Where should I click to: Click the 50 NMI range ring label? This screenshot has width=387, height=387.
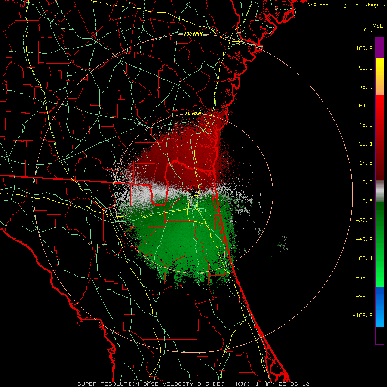[x=193, y=114]
